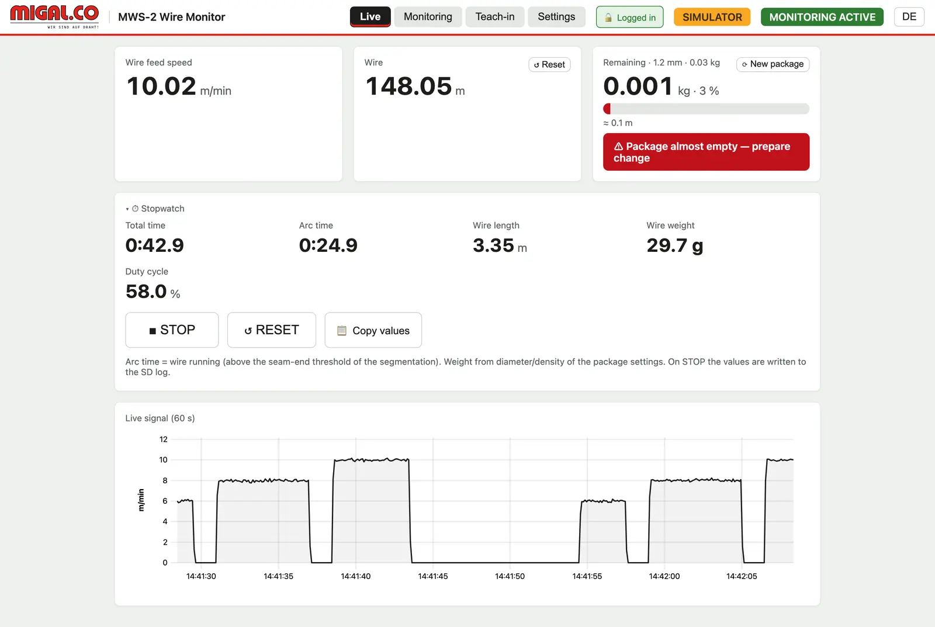This screenshot has width=935, height=627.
Task: Switch to the Monitoring tab
Action: click(x=428, y=16)
